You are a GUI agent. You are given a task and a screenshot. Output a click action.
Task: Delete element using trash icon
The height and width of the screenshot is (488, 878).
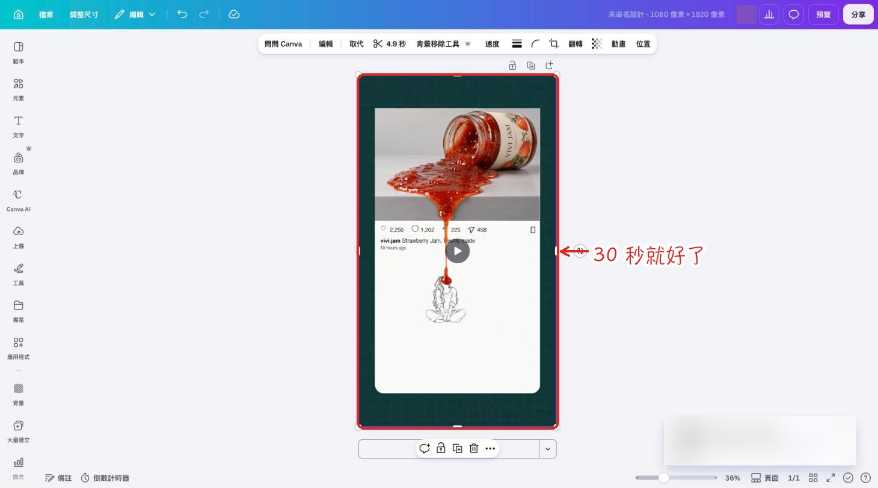474,448
